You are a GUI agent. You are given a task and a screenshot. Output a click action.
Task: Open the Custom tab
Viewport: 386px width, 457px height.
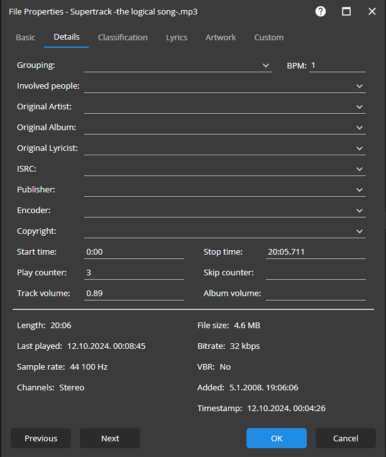[268, 37]
